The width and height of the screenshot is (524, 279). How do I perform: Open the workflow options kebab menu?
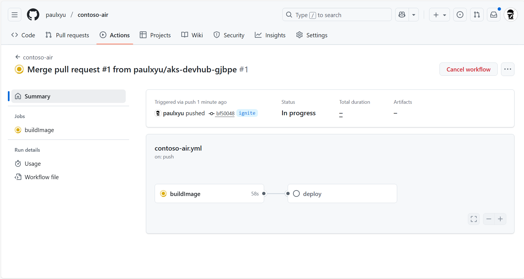click(x=507, y=69)
